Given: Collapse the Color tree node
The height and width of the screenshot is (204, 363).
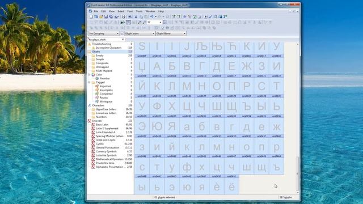Looking at the screenshot, I should tap(89, 75).
